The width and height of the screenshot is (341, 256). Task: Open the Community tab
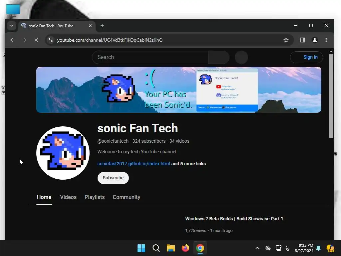(126, 197)
